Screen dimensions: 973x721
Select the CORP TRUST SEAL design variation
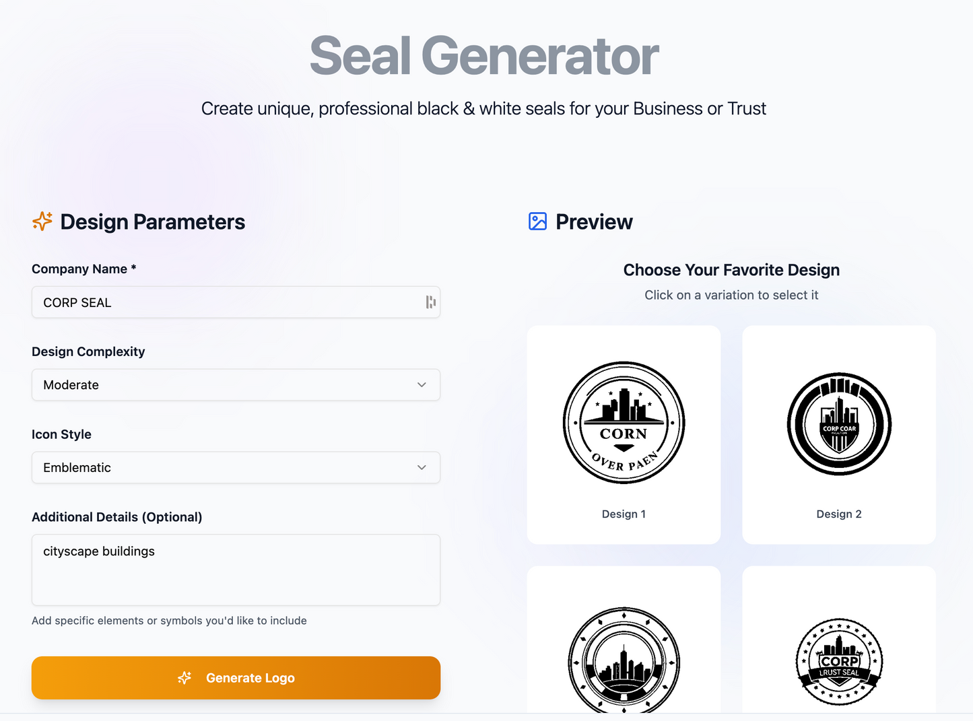coord(838,662)
